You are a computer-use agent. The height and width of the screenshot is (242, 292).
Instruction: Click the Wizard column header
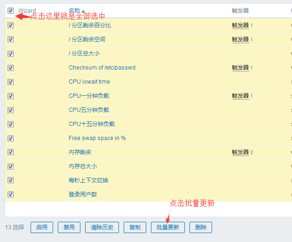(27, 10)
